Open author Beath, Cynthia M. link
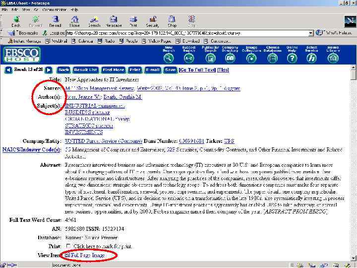This screenshot has height=268, width=357. (x=123, y=97)
